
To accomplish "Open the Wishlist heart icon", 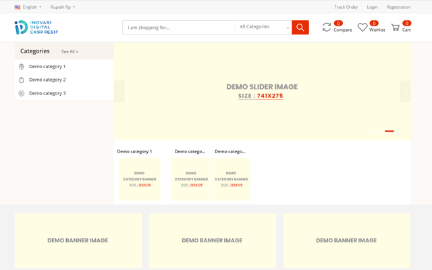I will tap(362, 28).
